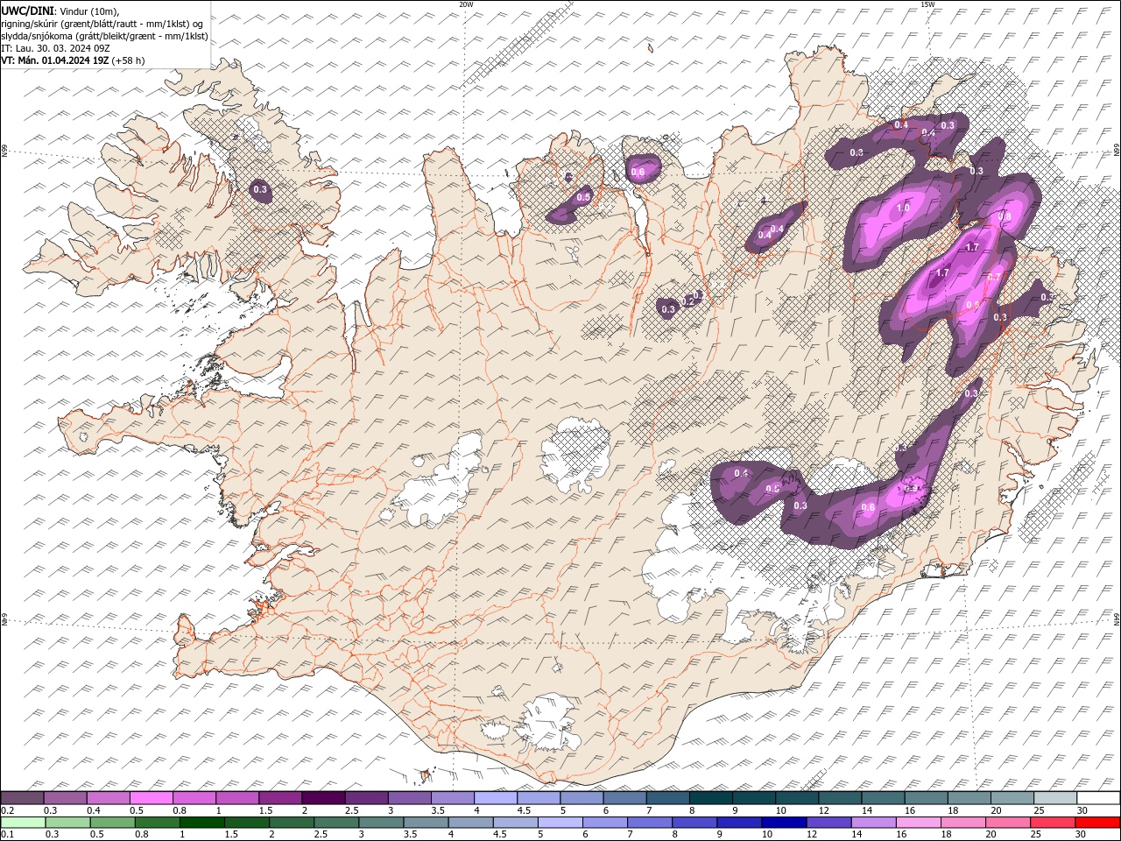This screenshot has width=1121, height=841.
Task: Click the 'UWC/DINI: Vindur (10m)' title text
Action: click(60, 11)
